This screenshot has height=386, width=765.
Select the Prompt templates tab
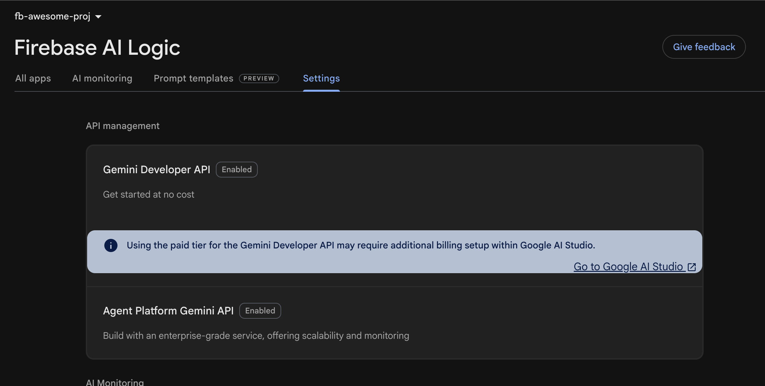[193, 79]
